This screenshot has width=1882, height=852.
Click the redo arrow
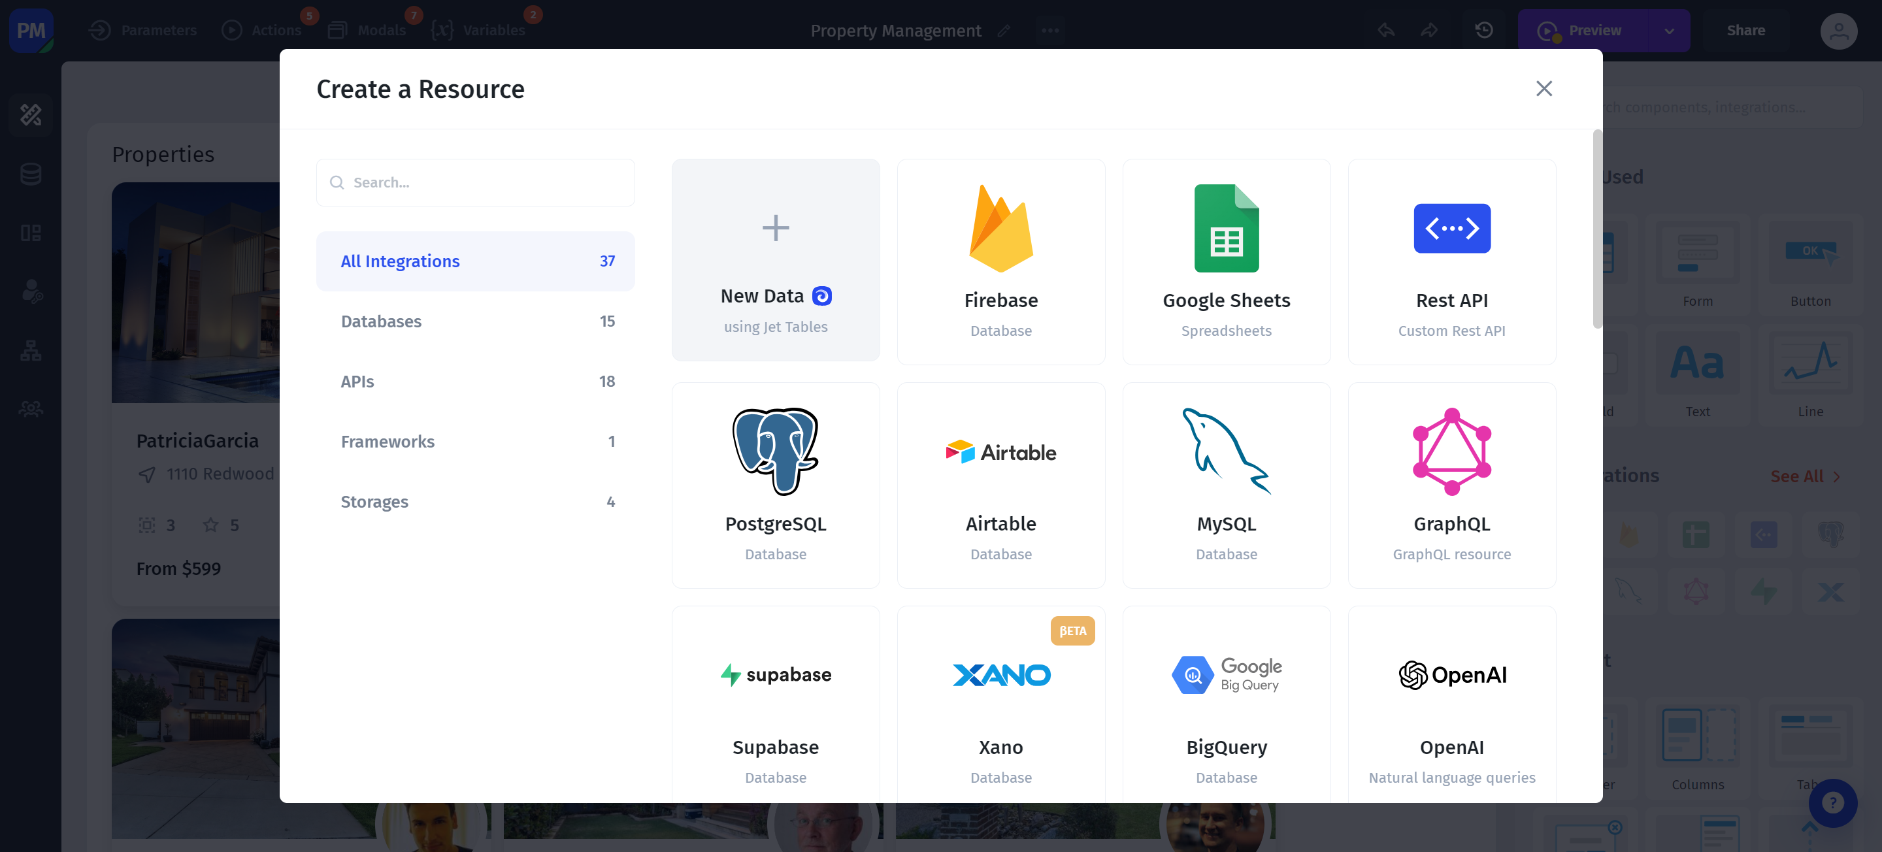pyautogui.click(x=1429, y=30)
